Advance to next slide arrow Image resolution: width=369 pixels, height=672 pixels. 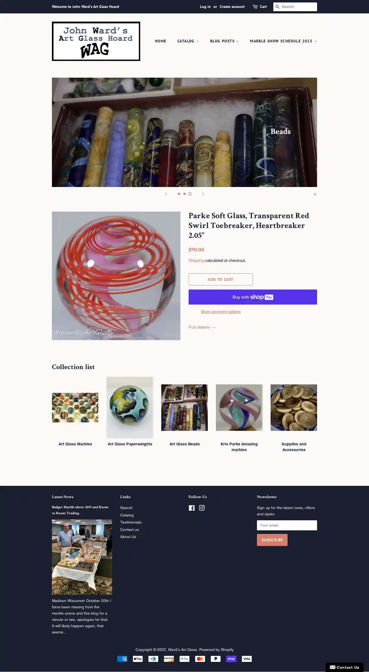(203, 194)
